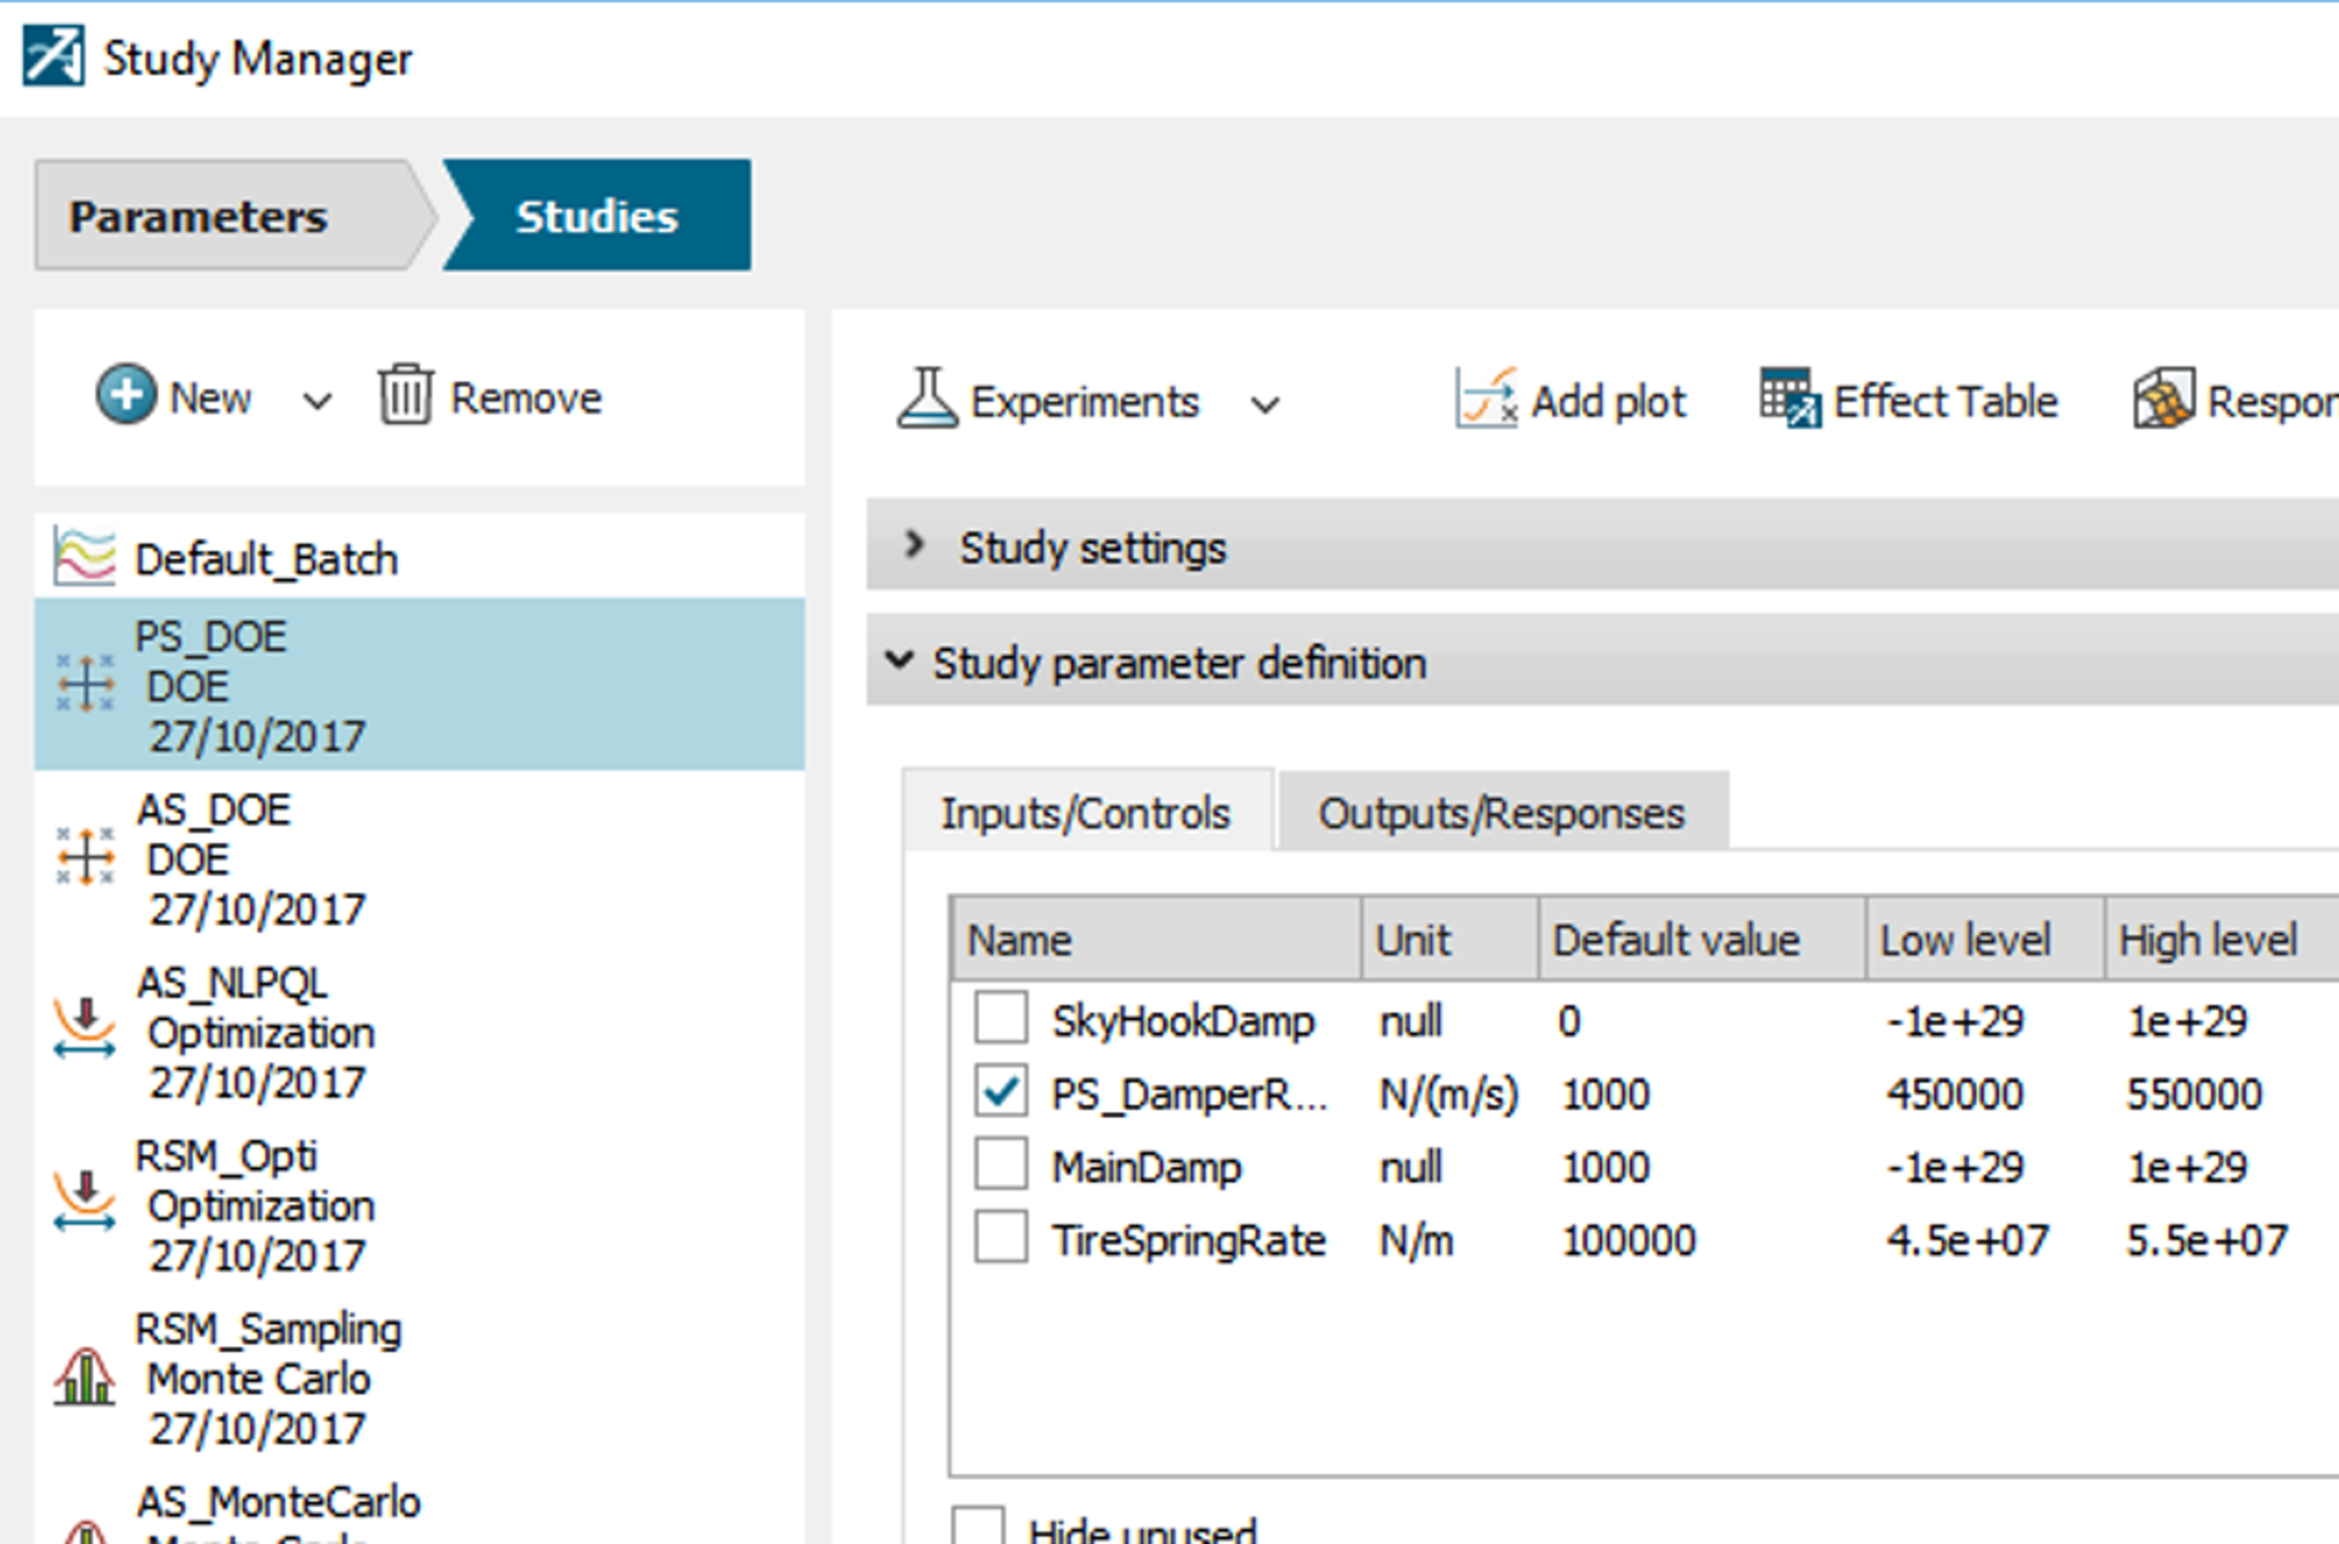Click the Remove button label
Viewport: 2339px width, 1544px height.
coord(526,397)
